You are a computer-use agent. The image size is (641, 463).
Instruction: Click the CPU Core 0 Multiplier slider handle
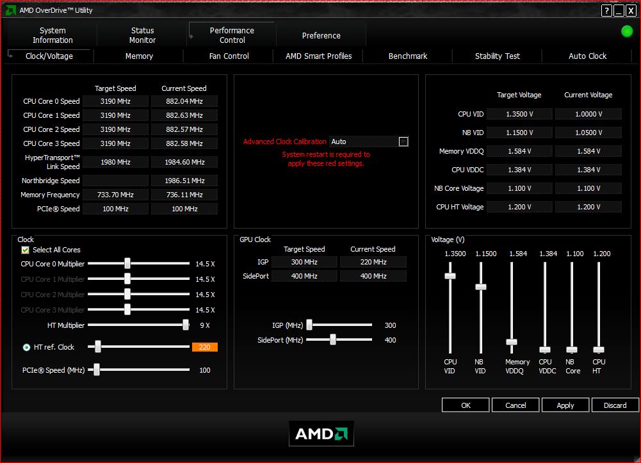(x=127, y=263)
